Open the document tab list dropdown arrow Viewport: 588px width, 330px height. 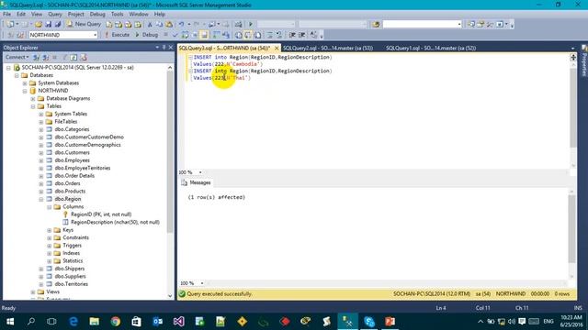tap(572, 49)
